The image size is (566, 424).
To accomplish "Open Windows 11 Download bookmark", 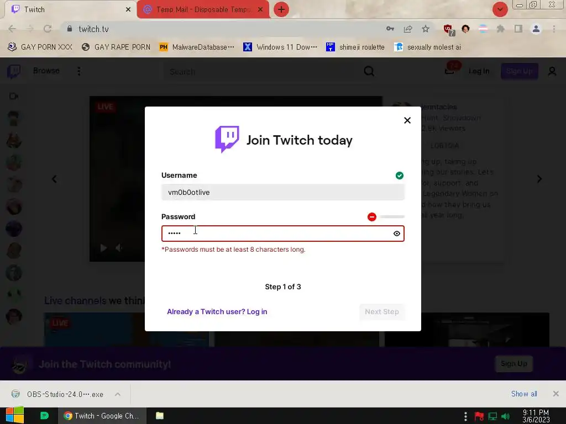I will (280, 47).
